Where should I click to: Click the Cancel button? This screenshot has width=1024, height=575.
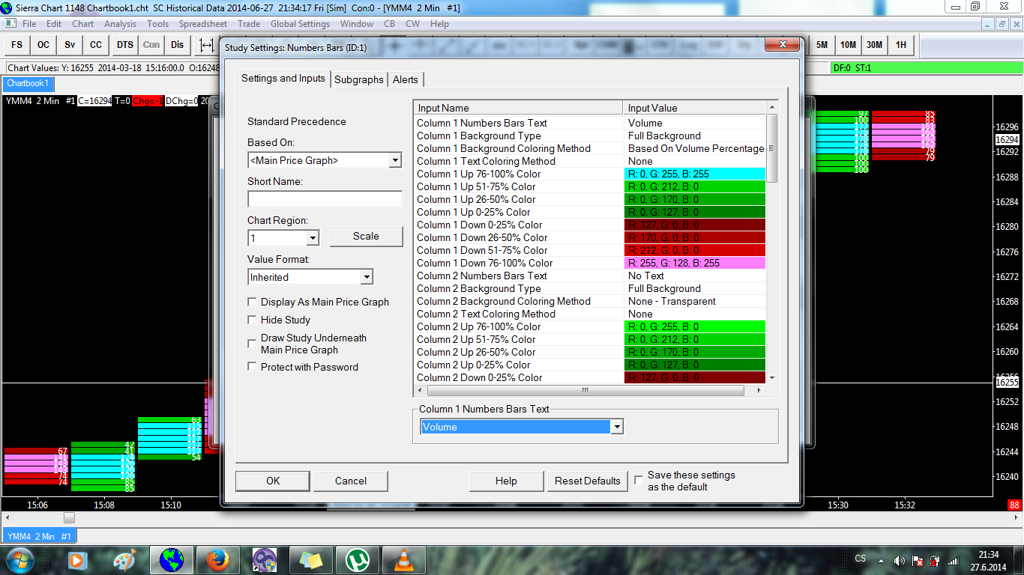351,481
